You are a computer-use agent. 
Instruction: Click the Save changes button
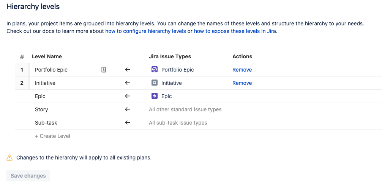28,176
